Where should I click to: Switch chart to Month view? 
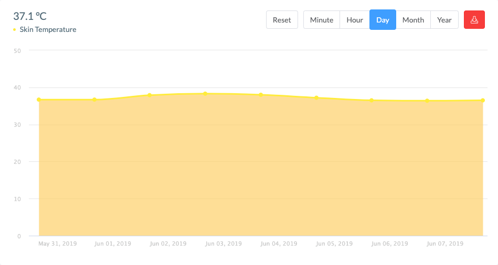pos(413,20)
